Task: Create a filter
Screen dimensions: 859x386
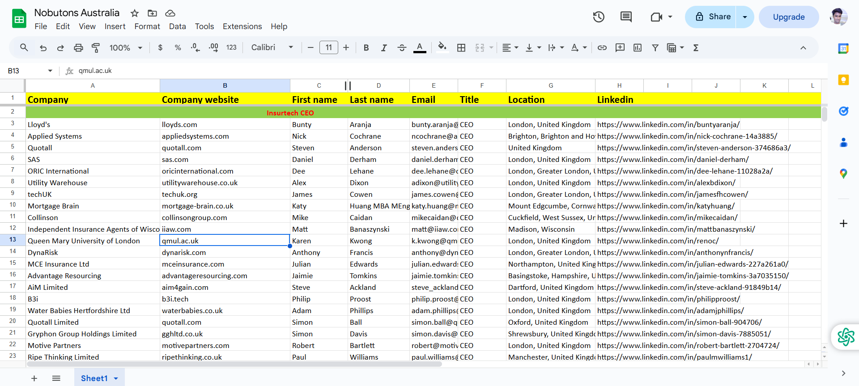Action: coord(655,48)
